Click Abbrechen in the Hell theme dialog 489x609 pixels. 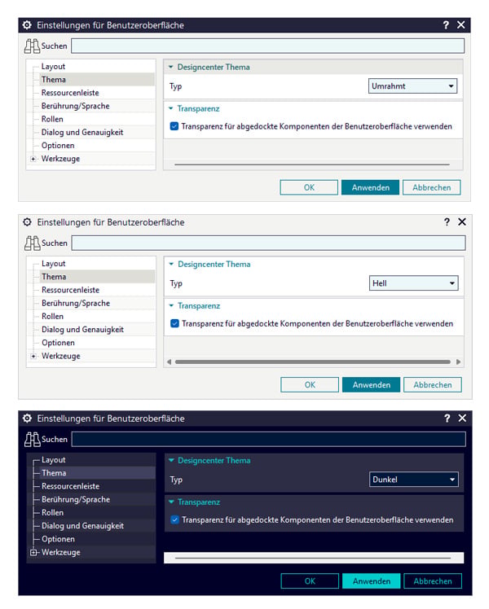point(433,384)
